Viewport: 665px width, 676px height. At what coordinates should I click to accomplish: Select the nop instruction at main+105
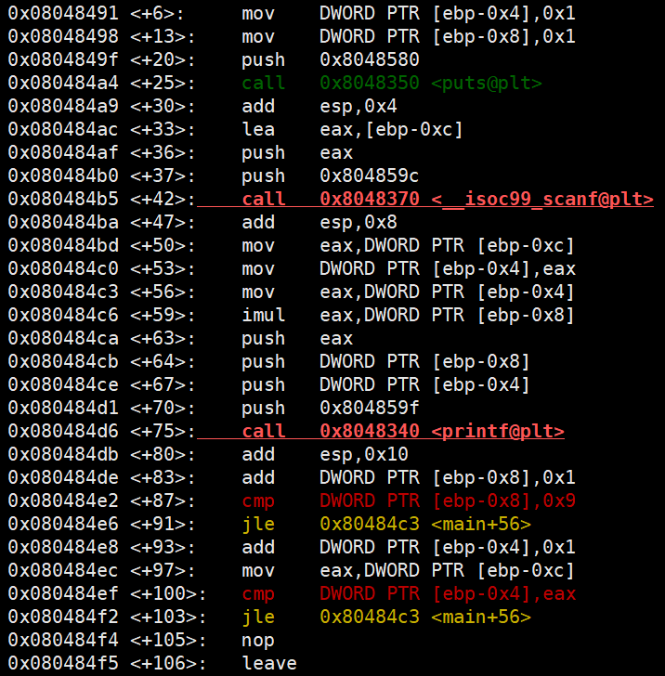[258, 640]
